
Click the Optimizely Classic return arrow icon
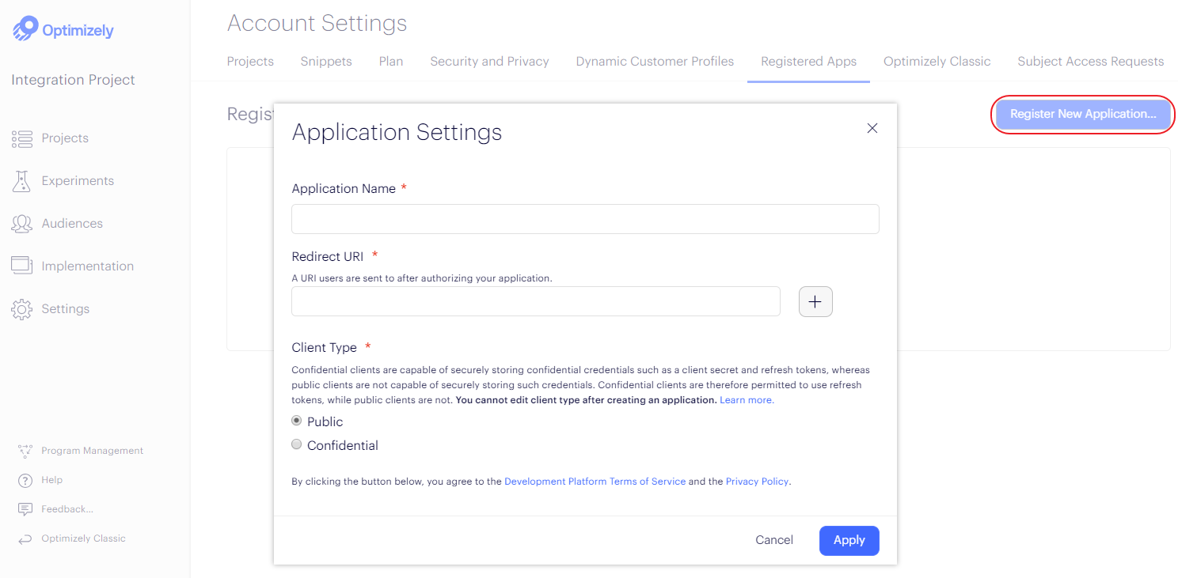pos(25,538)
